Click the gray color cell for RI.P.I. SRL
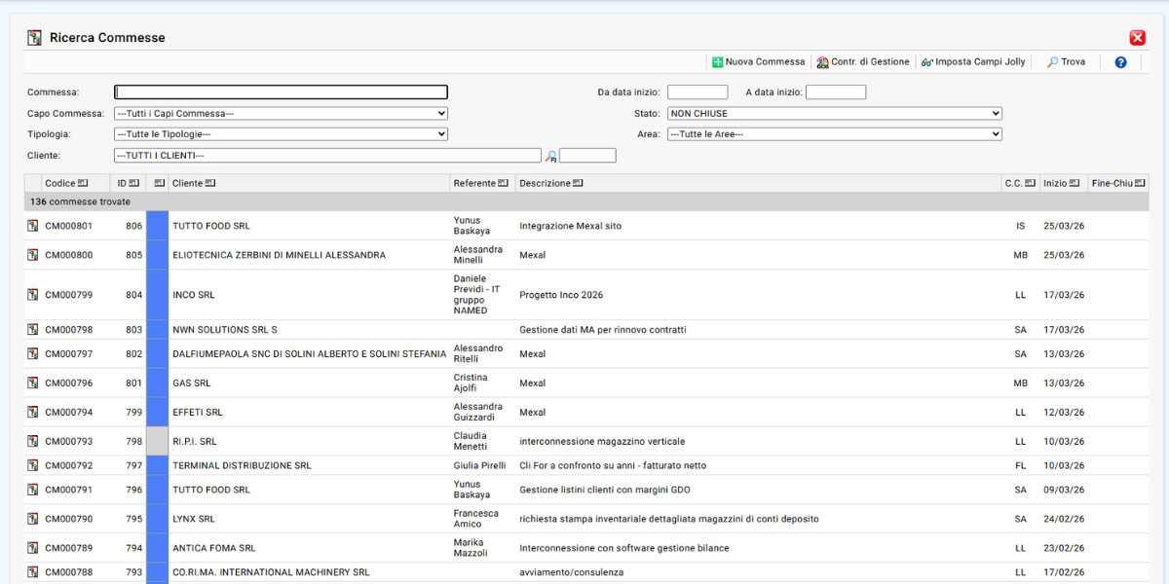Viewport: 1169px width, 584px height. pyautogui.click(x=157, y=441)
